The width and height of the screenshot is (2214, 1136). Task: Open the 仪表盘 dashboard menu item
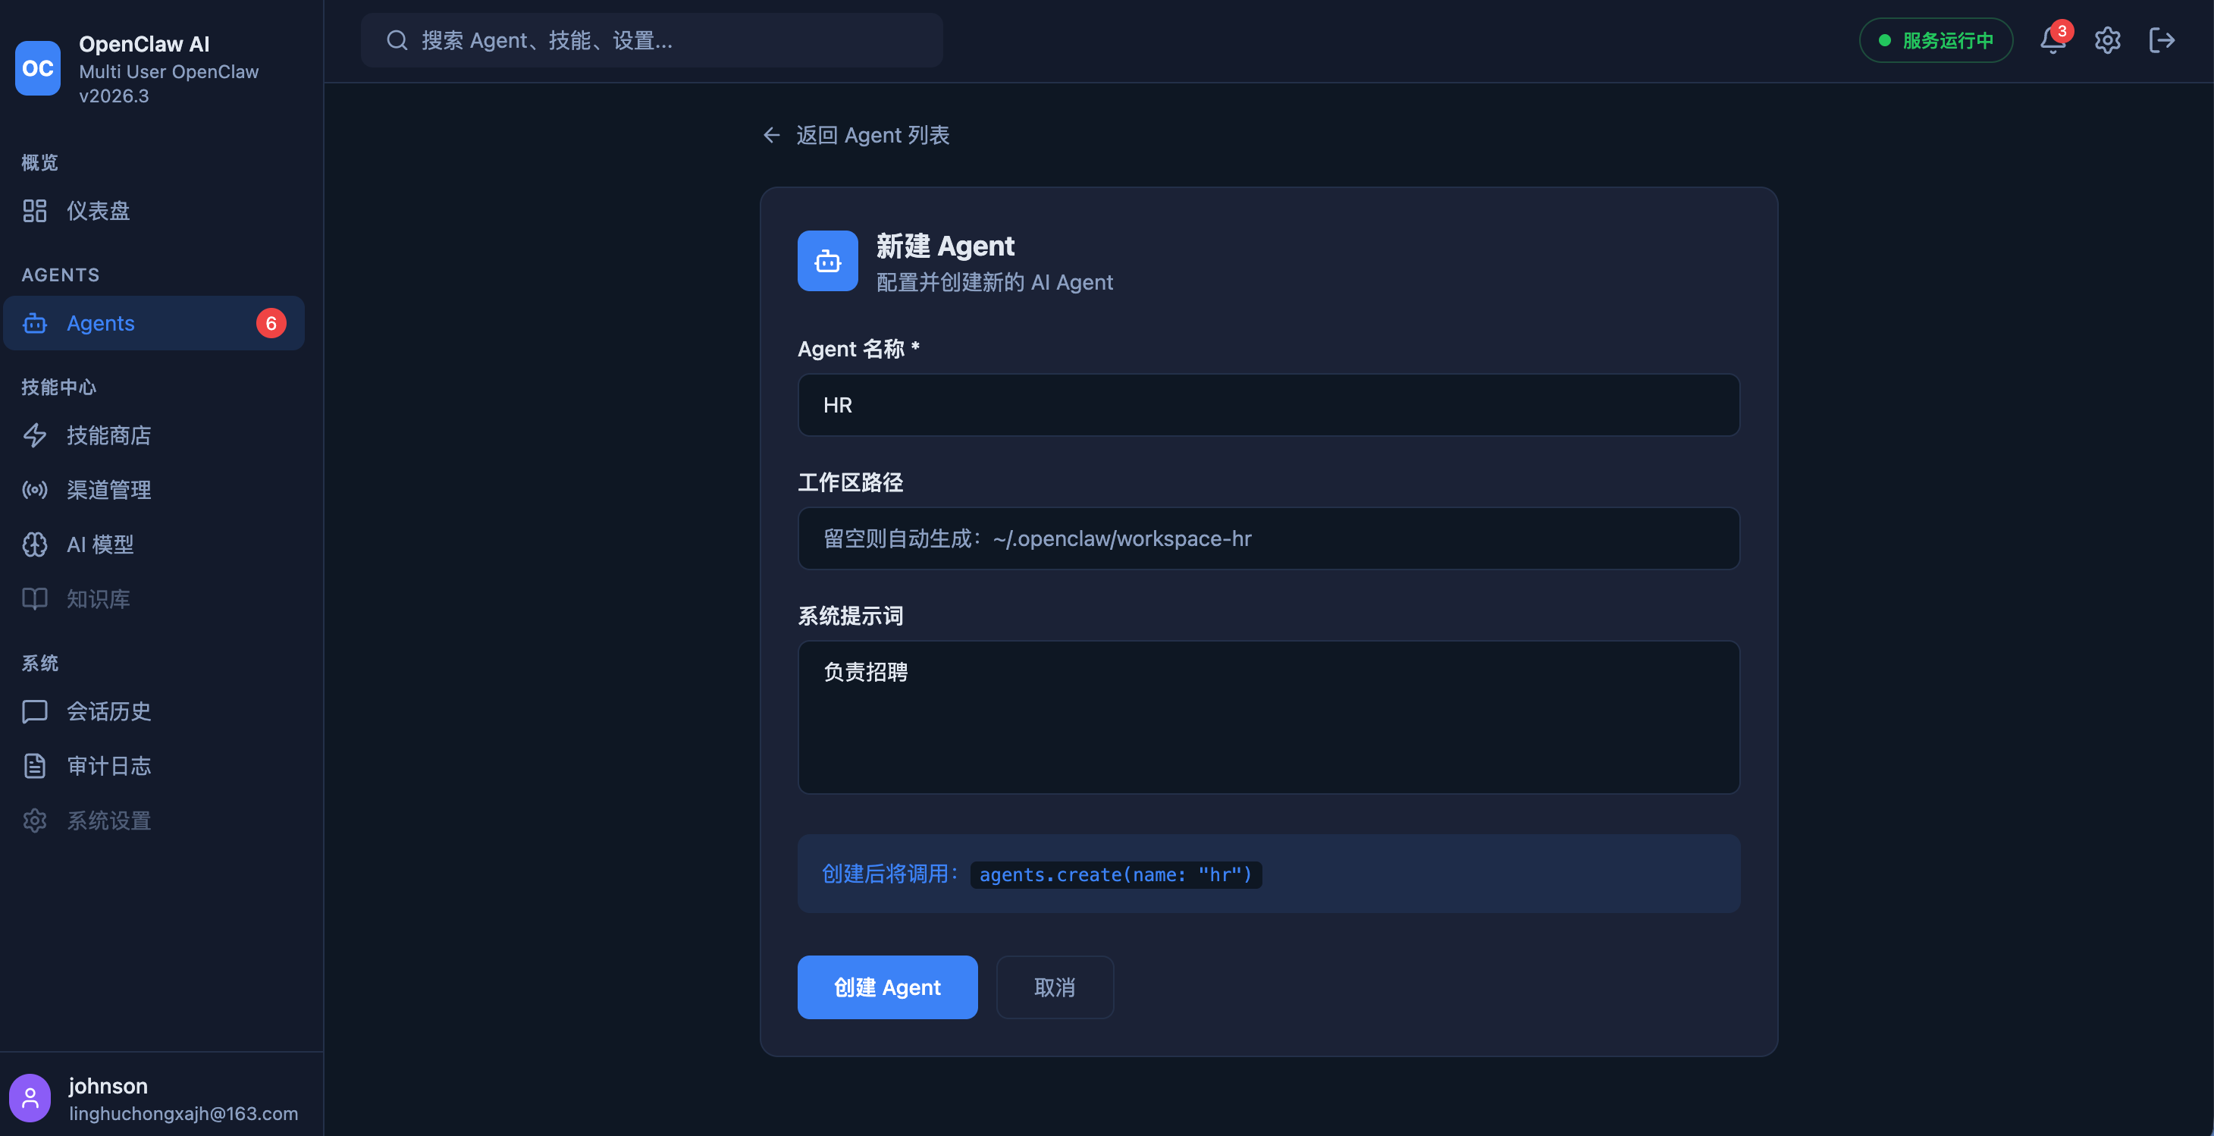[154, 211]
